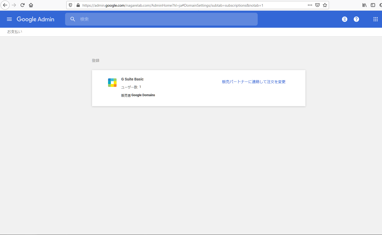
Task: Click the 販売者 Google Domains text
Action: click(x=138, y=95)
